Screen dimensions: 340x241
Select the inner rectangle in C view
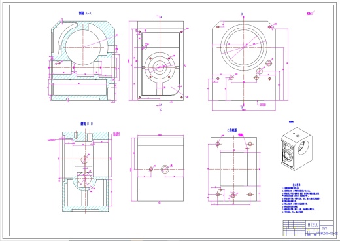(x=234, y=169)
